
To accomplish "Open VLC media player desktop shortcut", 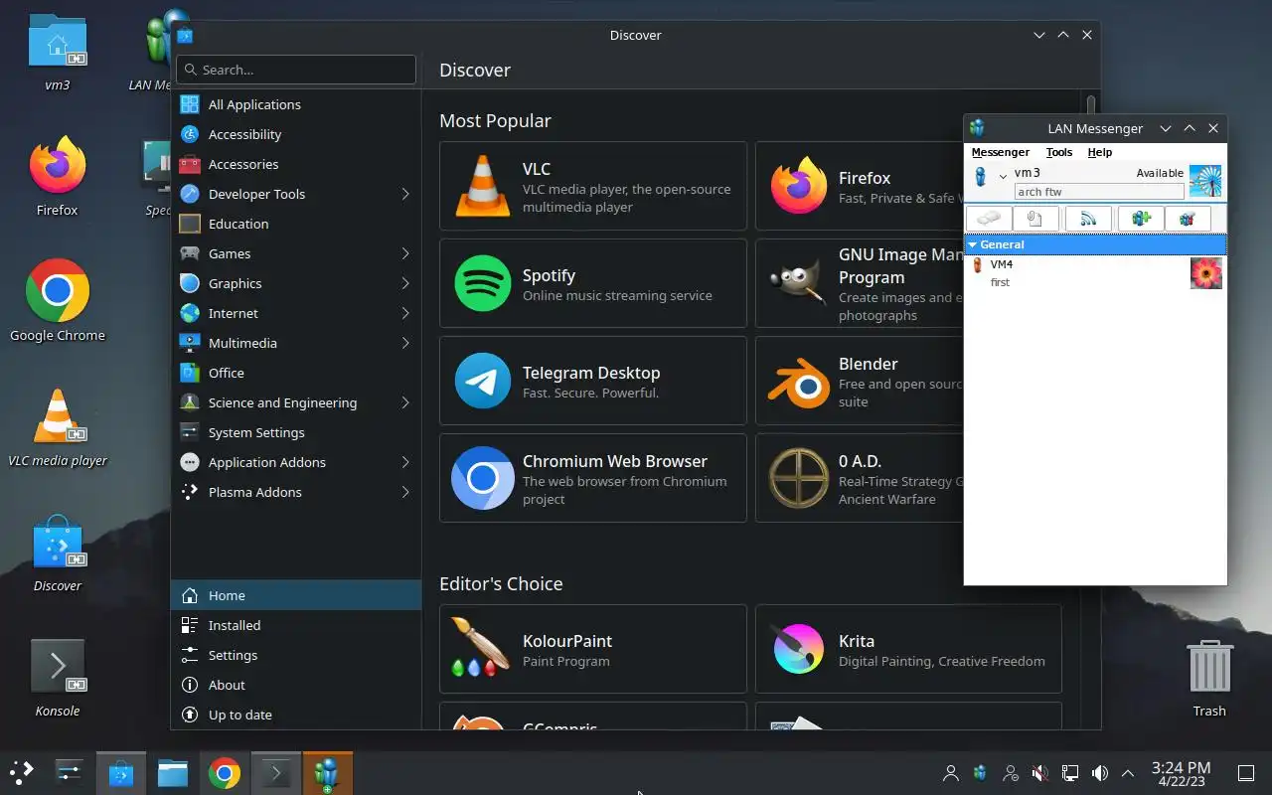I will click(x=58, y=426).
